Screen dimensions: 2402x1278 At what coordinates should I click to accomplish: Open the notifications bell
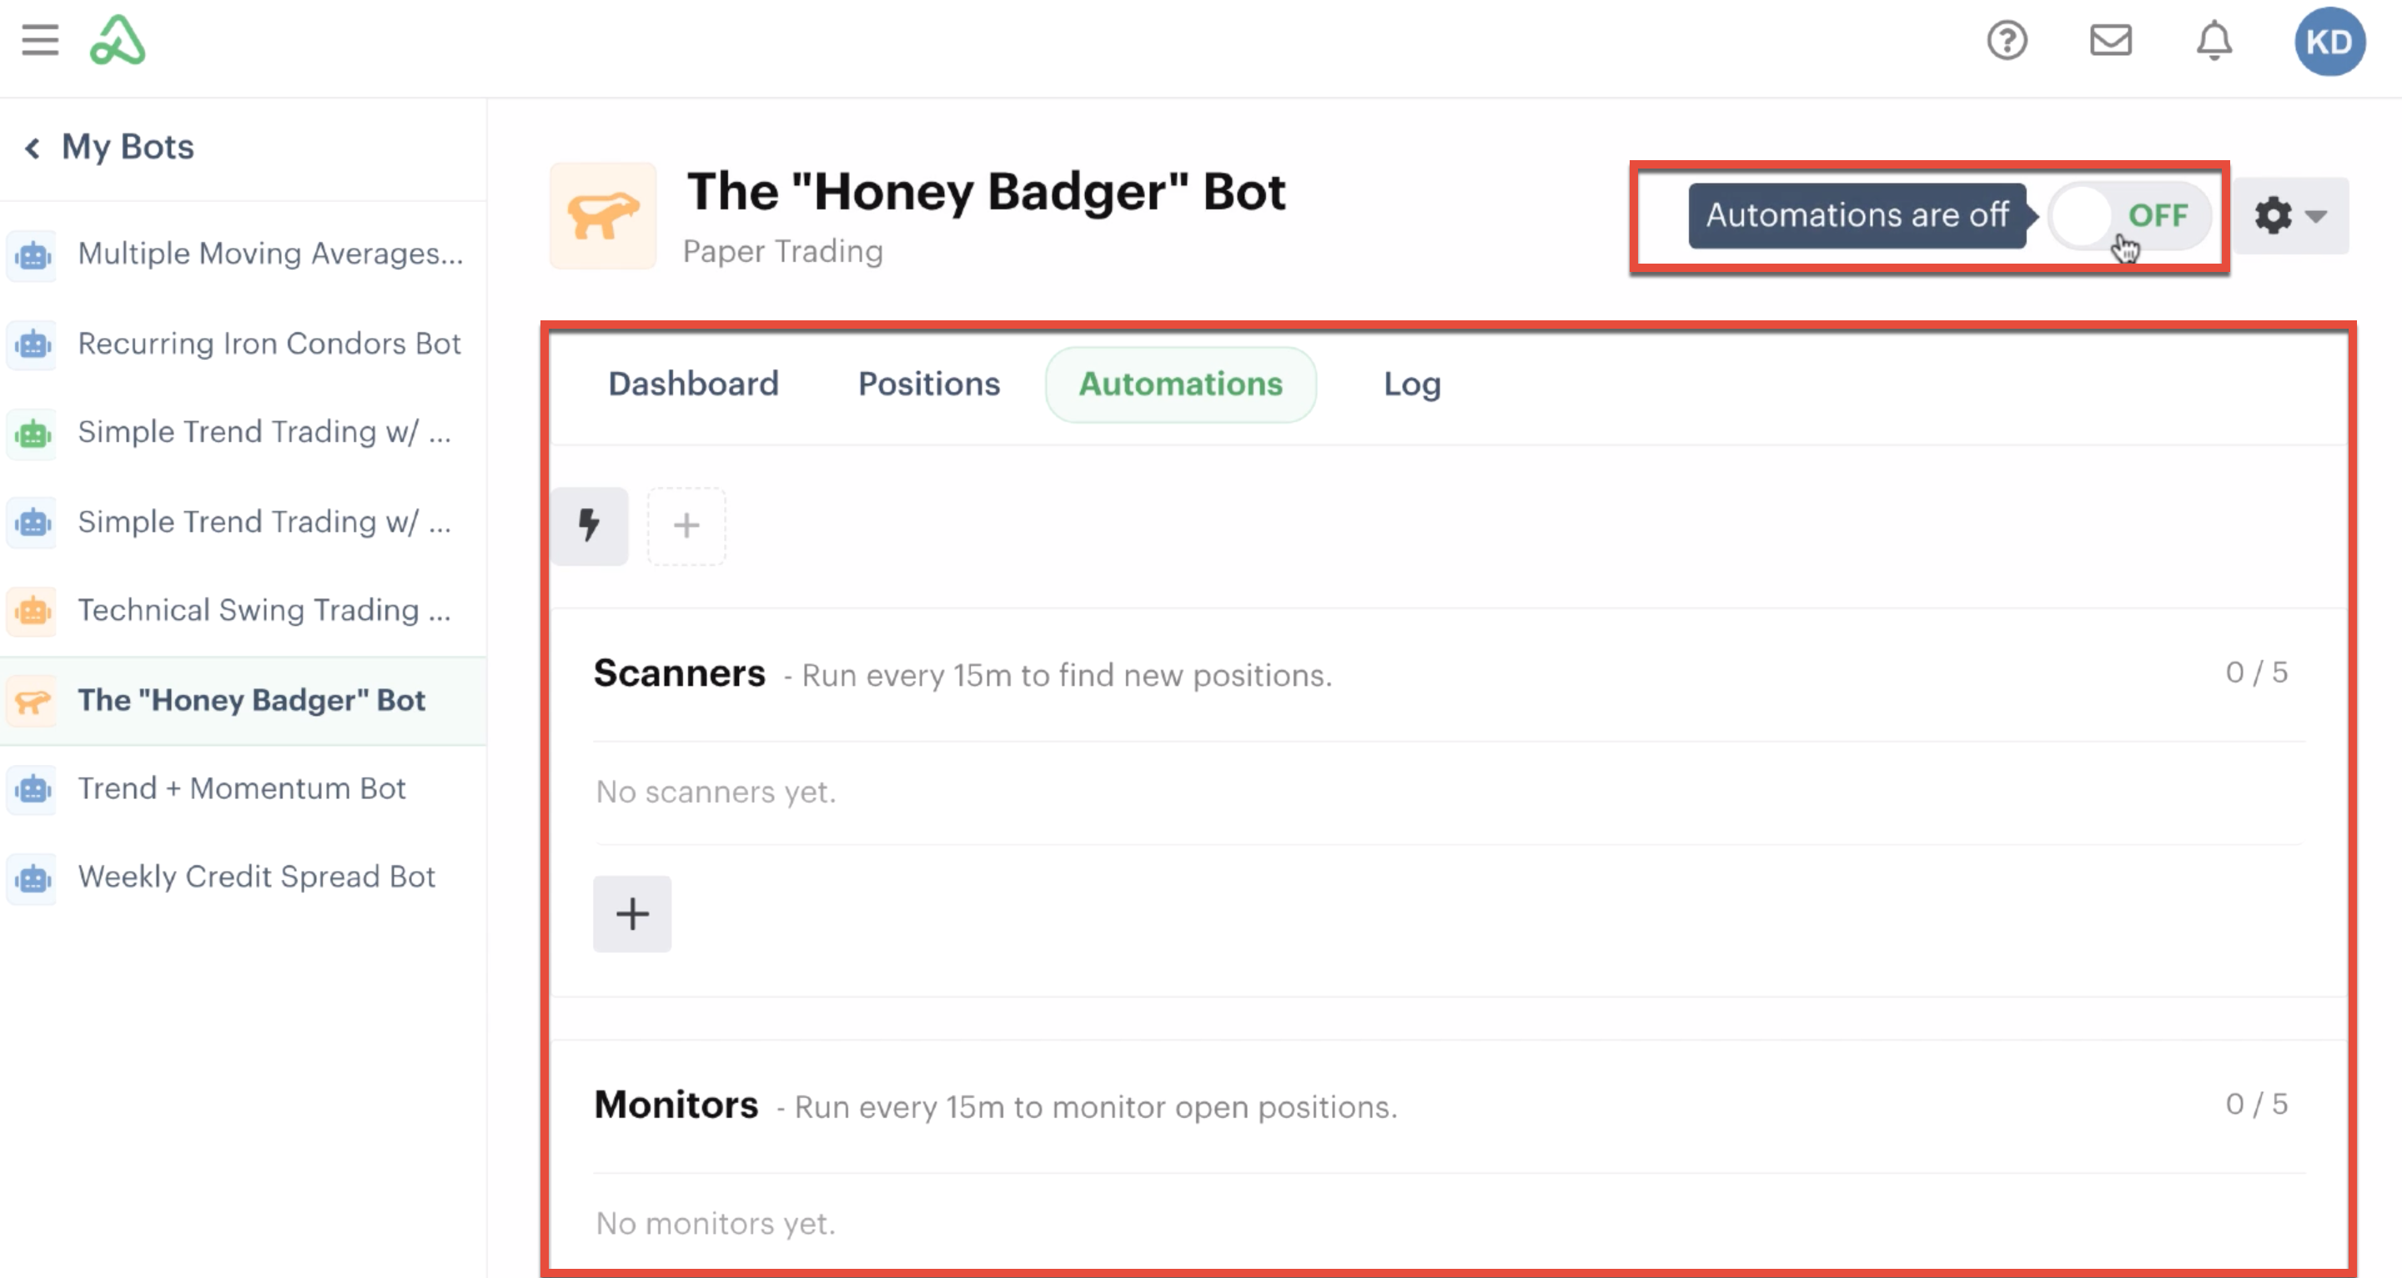tap(2214, 40)
